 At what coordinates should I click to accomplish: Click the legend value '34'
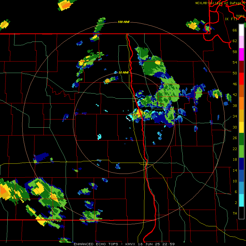[235, 116]
